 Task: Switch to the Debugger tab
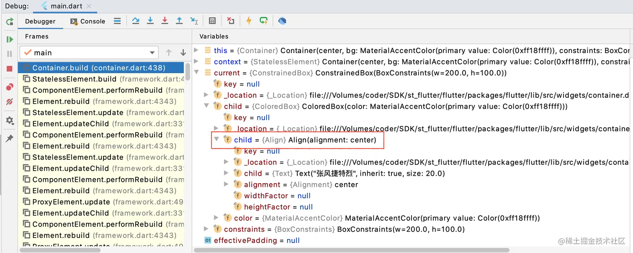coord(40,21)
